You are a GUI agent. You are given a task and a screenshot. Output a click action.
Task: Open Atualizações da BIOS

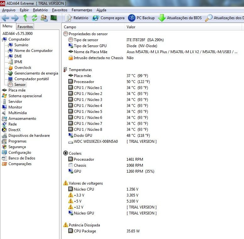pos(180,18)
